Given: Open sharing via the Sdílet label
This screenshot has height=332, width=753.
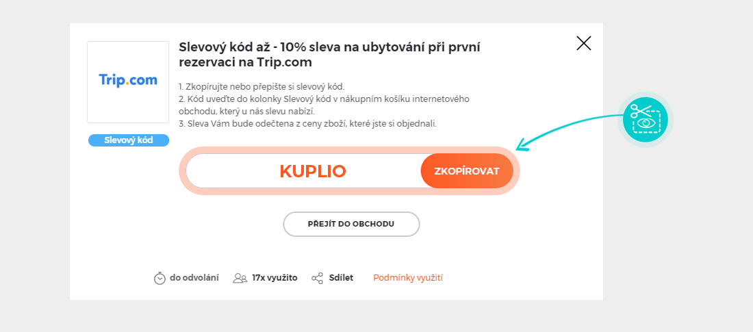Looking at the screenshot, I should click(x=341, y=278).
